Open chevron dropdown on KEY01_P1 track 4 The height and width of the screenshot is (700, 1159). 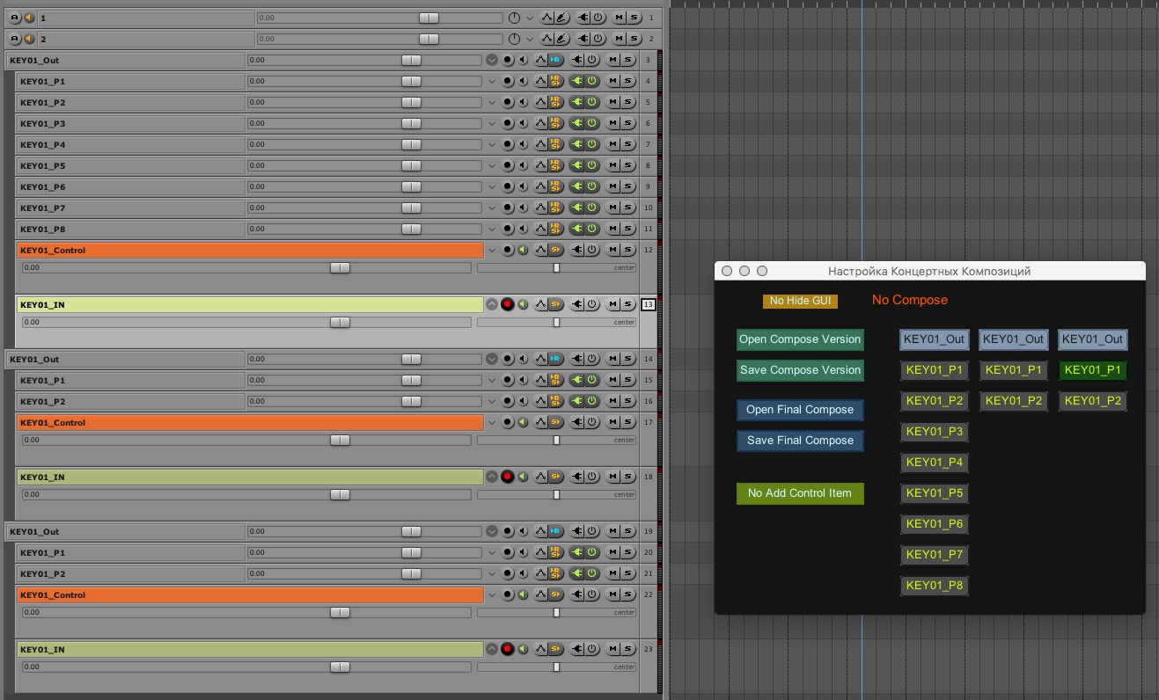pyautogui.click(x=492, y=81)
